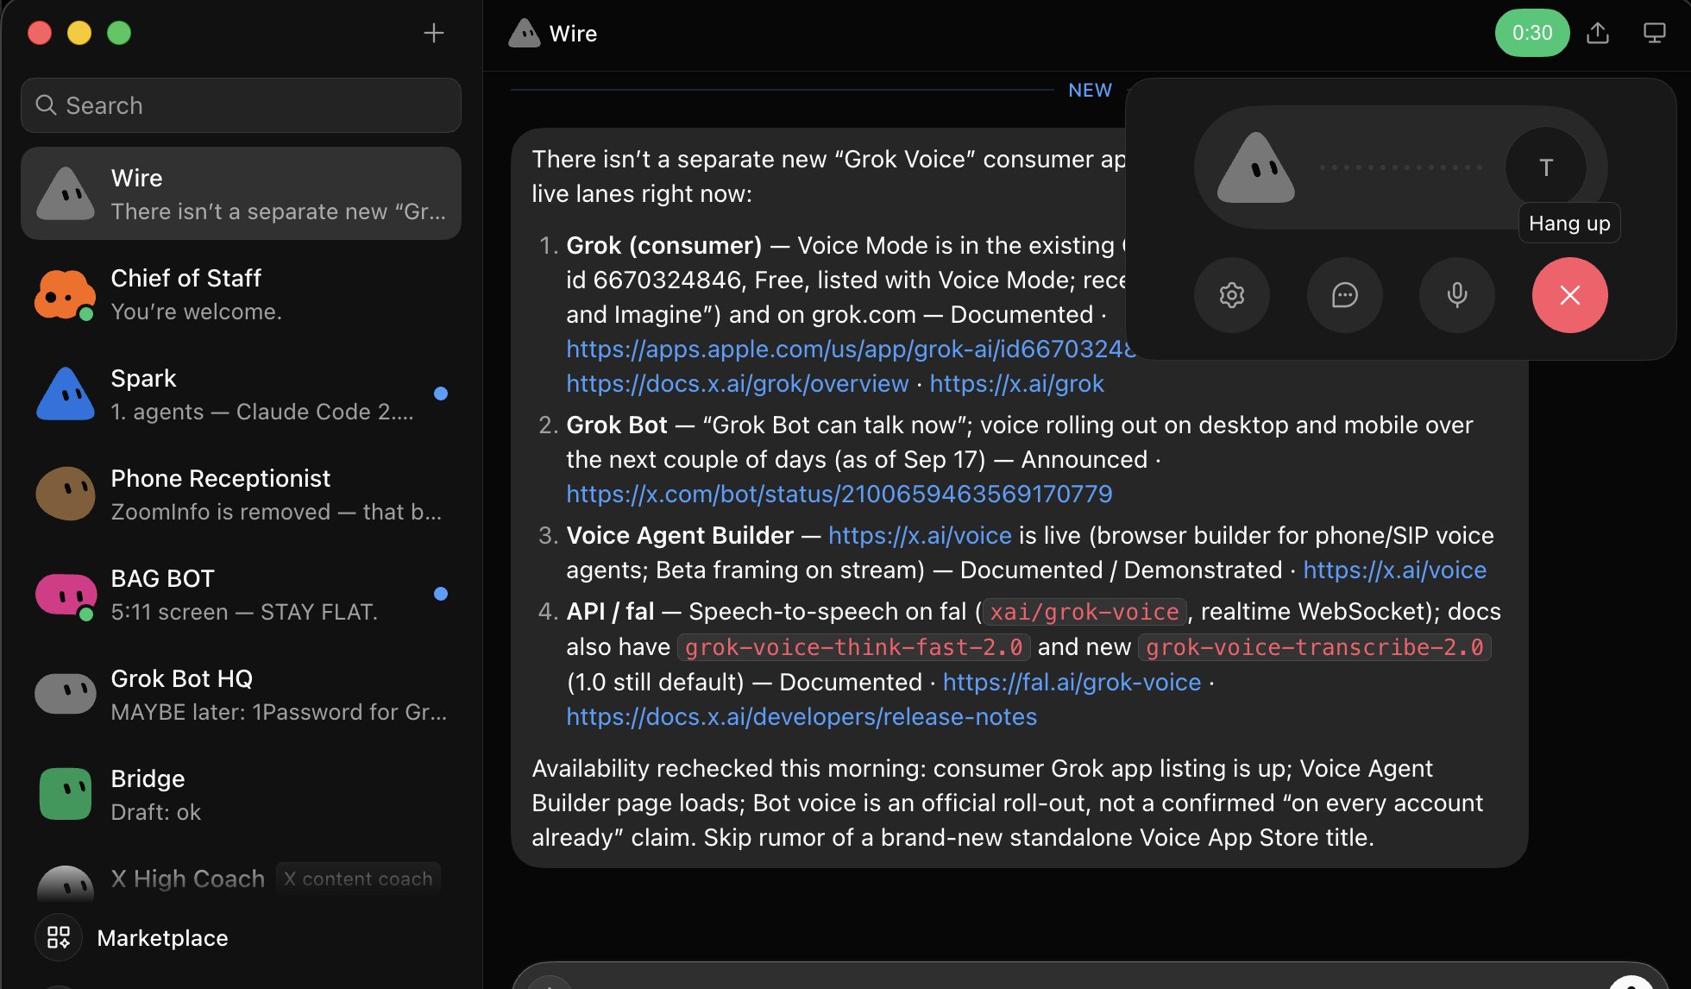Open the Wire conversation in sidebar

(x=241, y=193)
